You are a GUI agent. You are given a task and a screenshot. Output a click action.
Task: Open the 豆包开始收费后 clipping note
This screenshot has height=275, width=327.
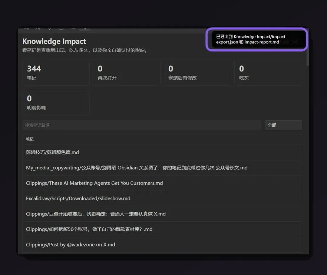(x=162, y=214)
